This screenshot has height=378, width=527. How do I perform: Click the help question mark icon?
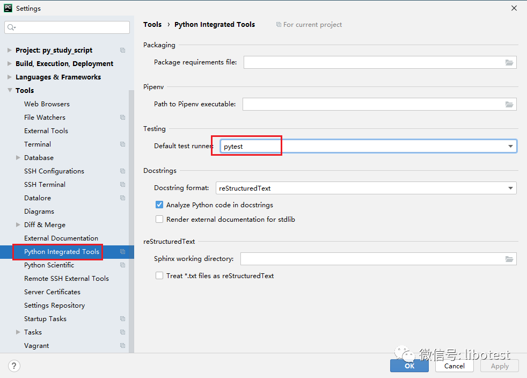click(14, 366)
